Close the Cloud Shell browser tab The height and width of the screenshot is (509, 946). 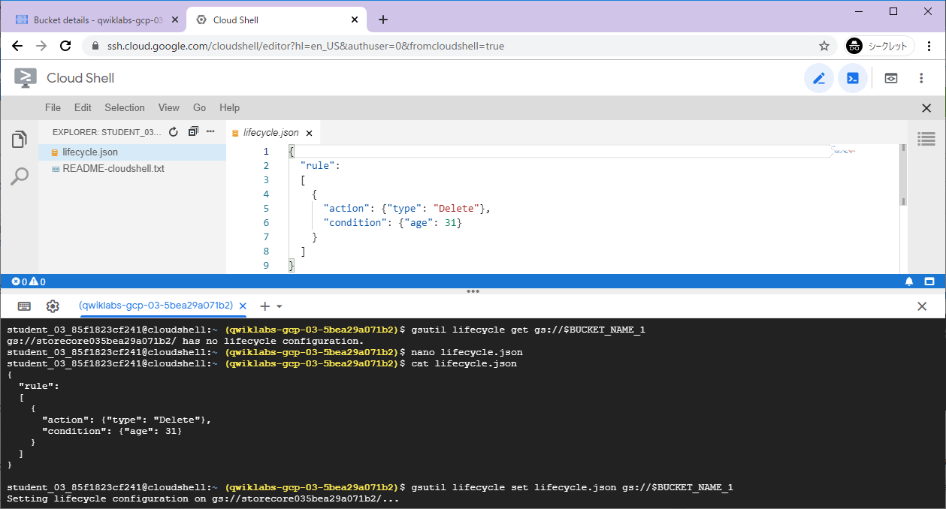click(x=355, y=20)
